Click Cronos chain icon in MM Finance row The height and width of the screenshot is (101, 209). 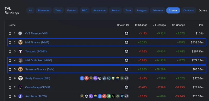point(126,42)
